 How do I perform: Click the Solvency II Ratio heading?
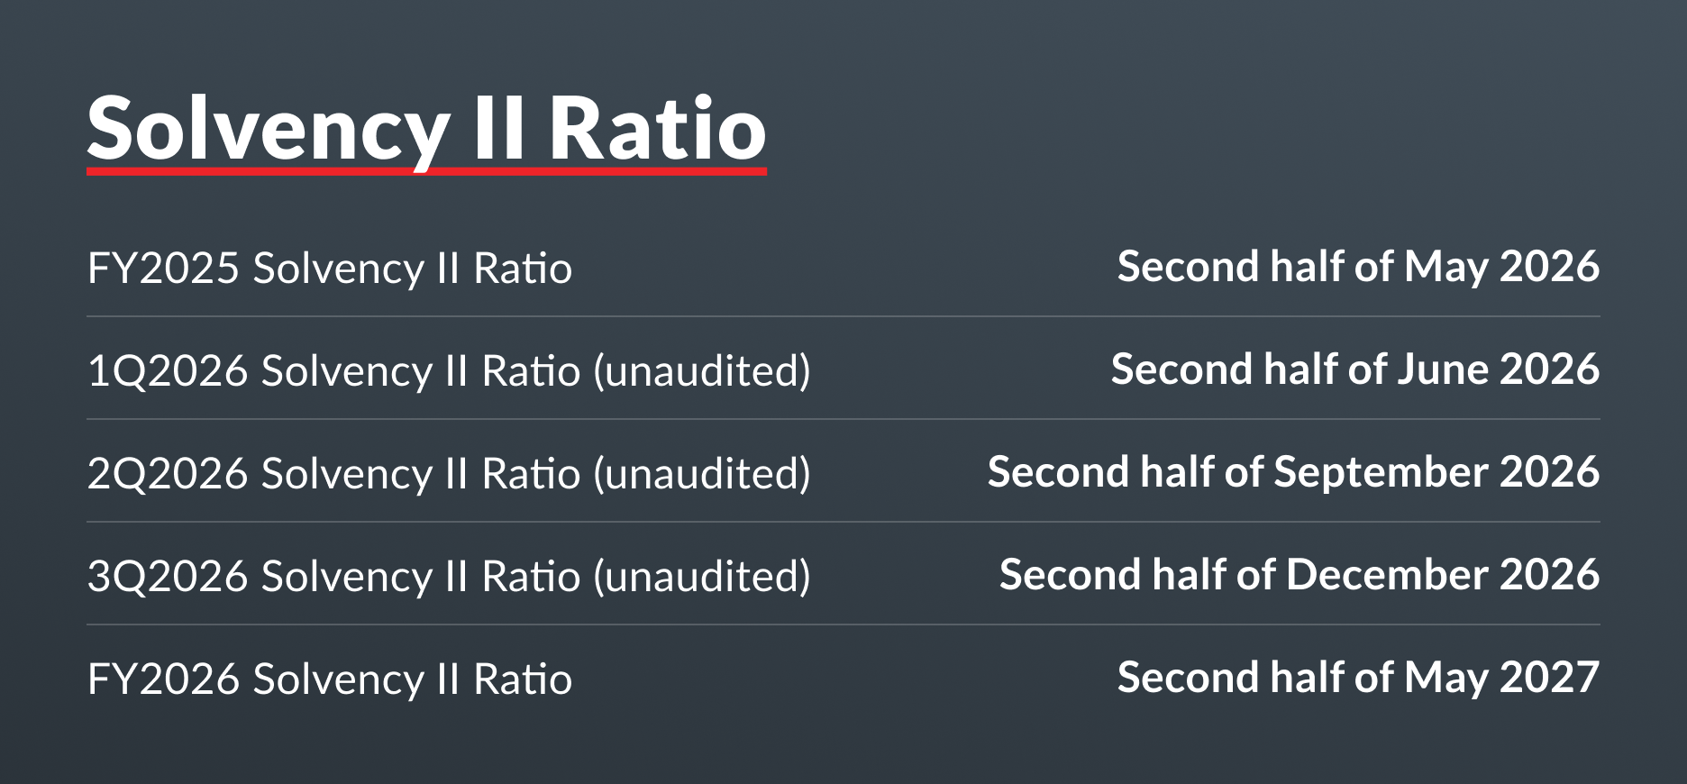point(426,128)
